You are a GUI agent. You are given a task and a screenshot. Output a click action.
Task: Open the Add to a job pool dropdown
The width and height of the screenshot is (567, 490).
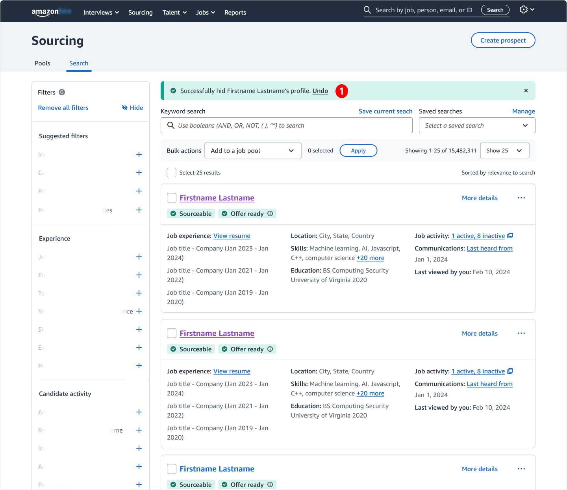coord(253,150)
